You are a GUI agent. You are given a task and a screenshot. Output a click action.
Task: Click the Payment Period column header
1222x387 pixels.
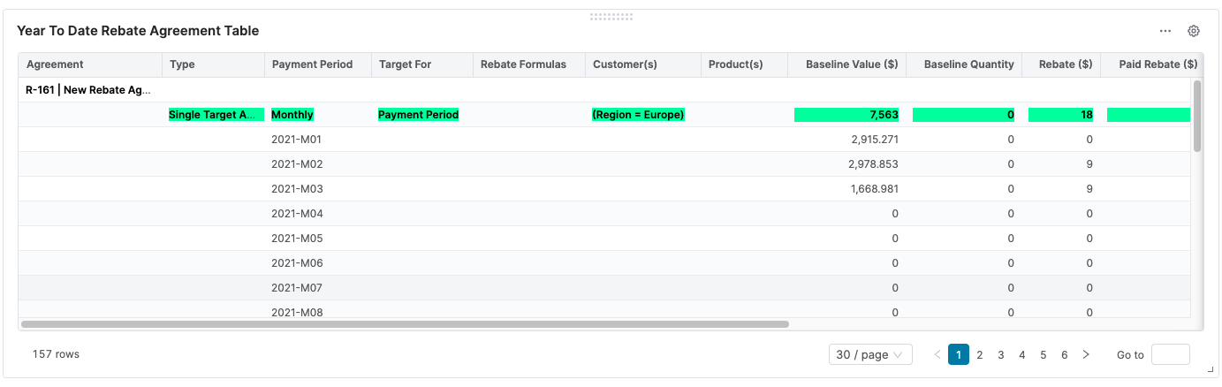coord(312,64)
